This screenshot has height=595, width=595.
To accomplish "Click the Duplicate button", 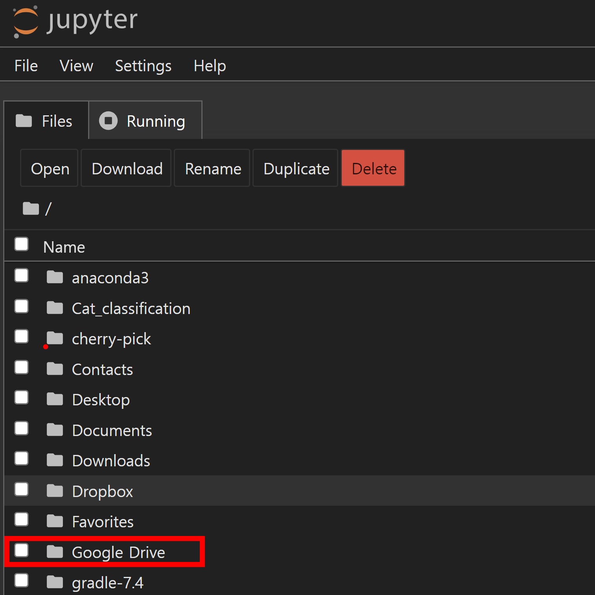I will [296, 168].
